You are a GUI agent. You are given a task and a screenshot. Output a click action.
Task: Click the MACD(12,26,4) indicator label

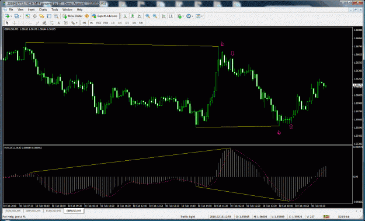coord(23,148)
